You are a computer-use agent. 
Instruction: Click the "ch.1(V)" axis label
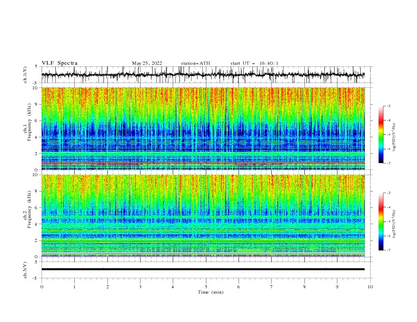point(25,75)
